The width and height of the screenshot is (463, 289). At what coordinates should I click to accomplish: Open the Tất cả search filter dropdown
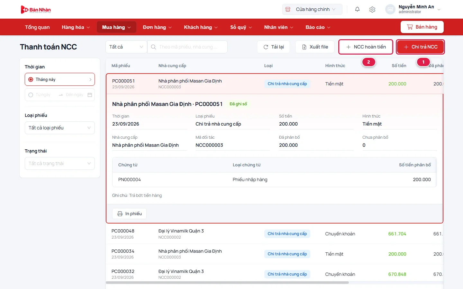[126, 47]
